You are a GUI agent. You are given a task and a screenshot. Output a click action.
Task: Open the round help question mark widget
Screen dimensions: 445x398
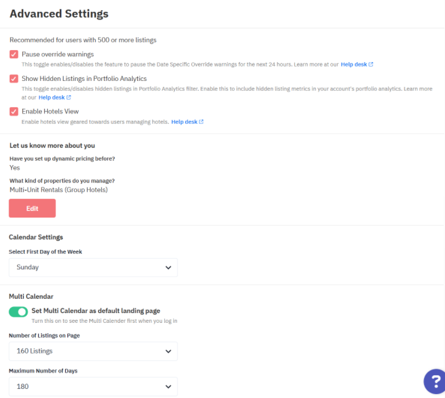point(435,381)
